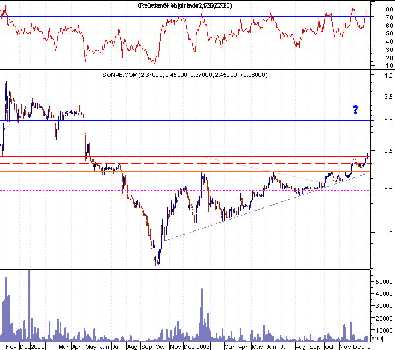Pick the 20000 volume axis label
The height and width of the screenshot is (350, 395).
[x=384, y=318]
